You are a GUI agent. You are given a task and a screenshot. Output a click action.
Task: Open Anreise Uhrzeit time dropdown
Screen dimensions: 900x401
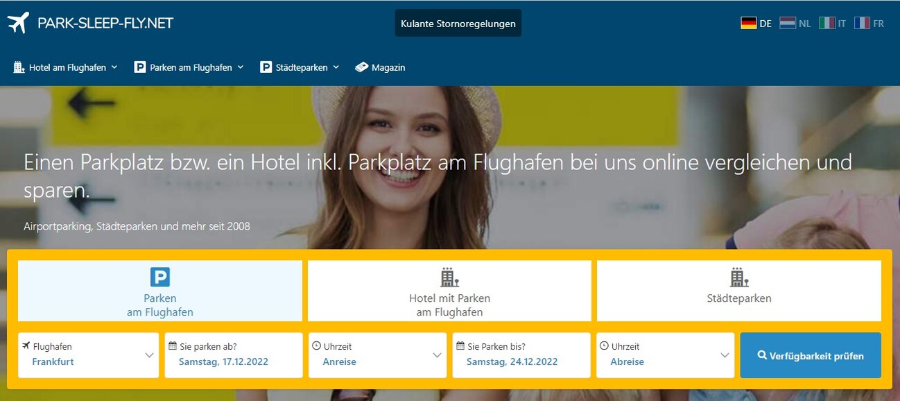pyautogui.click(x=377, y=355)
